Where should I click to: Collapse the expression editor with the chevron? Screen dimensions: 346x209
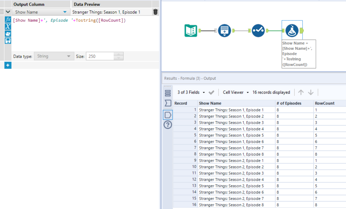[x=8, y=12]
